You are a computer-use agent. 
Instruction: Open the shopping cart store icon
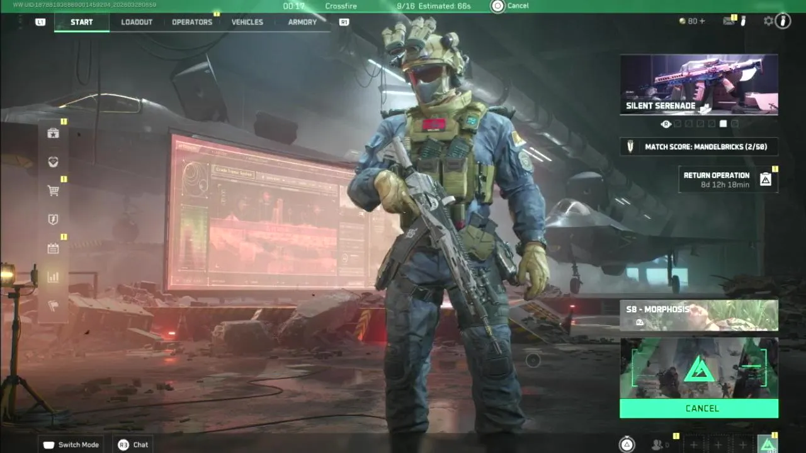click(x=54, y=191)
